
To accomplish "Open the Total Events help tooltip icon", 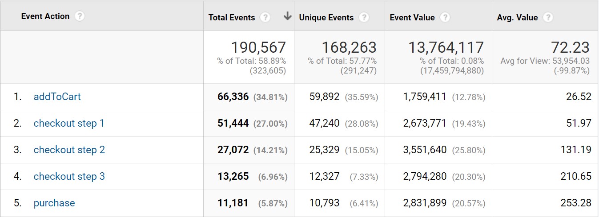I will pos(265,18).
